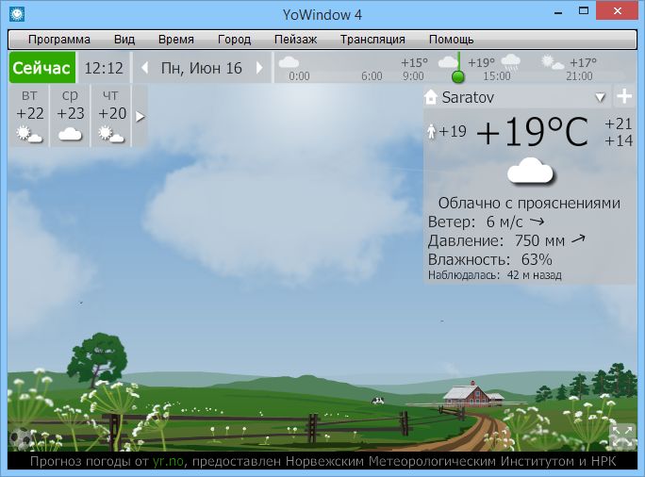Open the Программа menu
The height and width of the screenshot is (477, 645).
tap(58, 40)
